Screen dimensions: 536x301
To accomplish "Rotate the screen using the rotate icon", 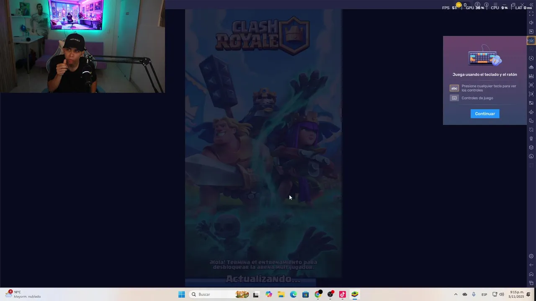I will (x=531, y=121).
